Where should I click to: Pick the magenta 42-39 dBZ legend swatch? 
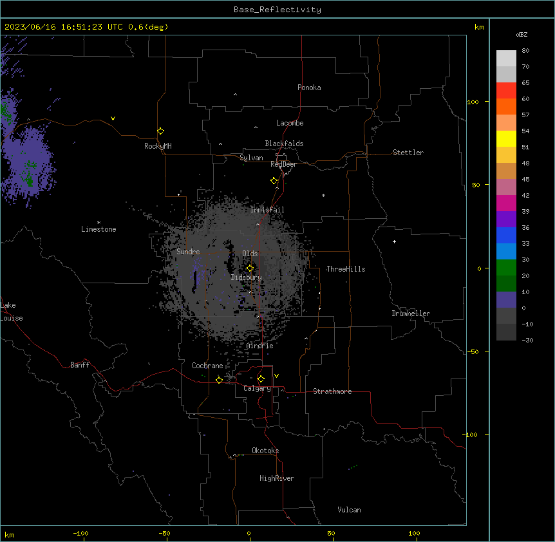point(506,203)
